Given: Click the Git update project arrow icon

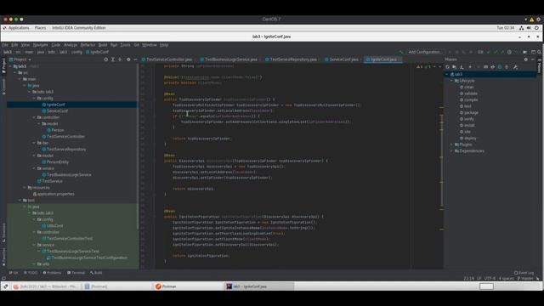Looking at the screenshot, I should (x=489, y=52).
